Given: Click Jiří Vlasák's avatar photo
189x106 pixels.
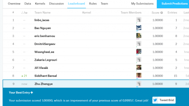Looking at the screenshot, I should point(139,67).
